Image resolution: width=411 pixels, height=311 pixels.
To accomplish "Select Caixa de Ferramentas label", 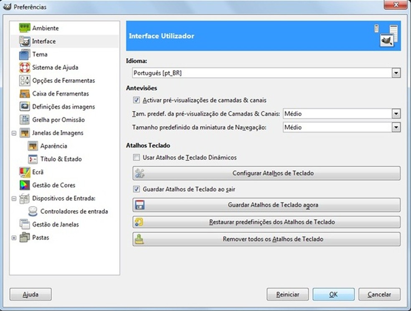I will [x=61, y=93].
